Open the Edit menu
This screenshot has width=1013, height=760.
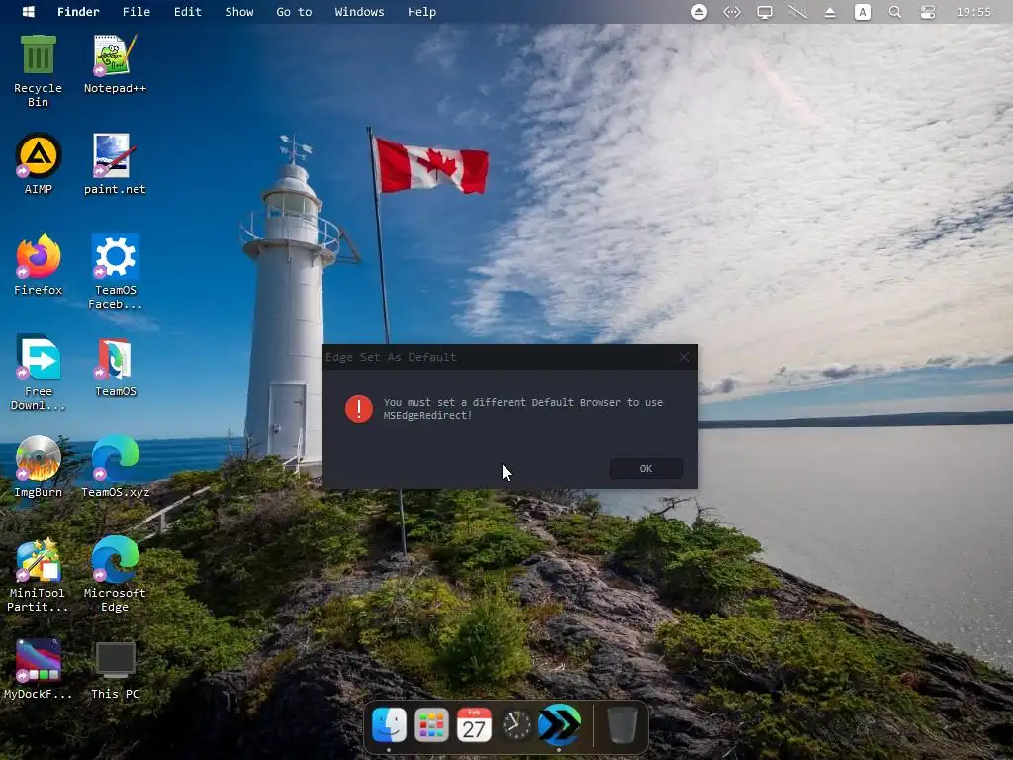[187, 12]
